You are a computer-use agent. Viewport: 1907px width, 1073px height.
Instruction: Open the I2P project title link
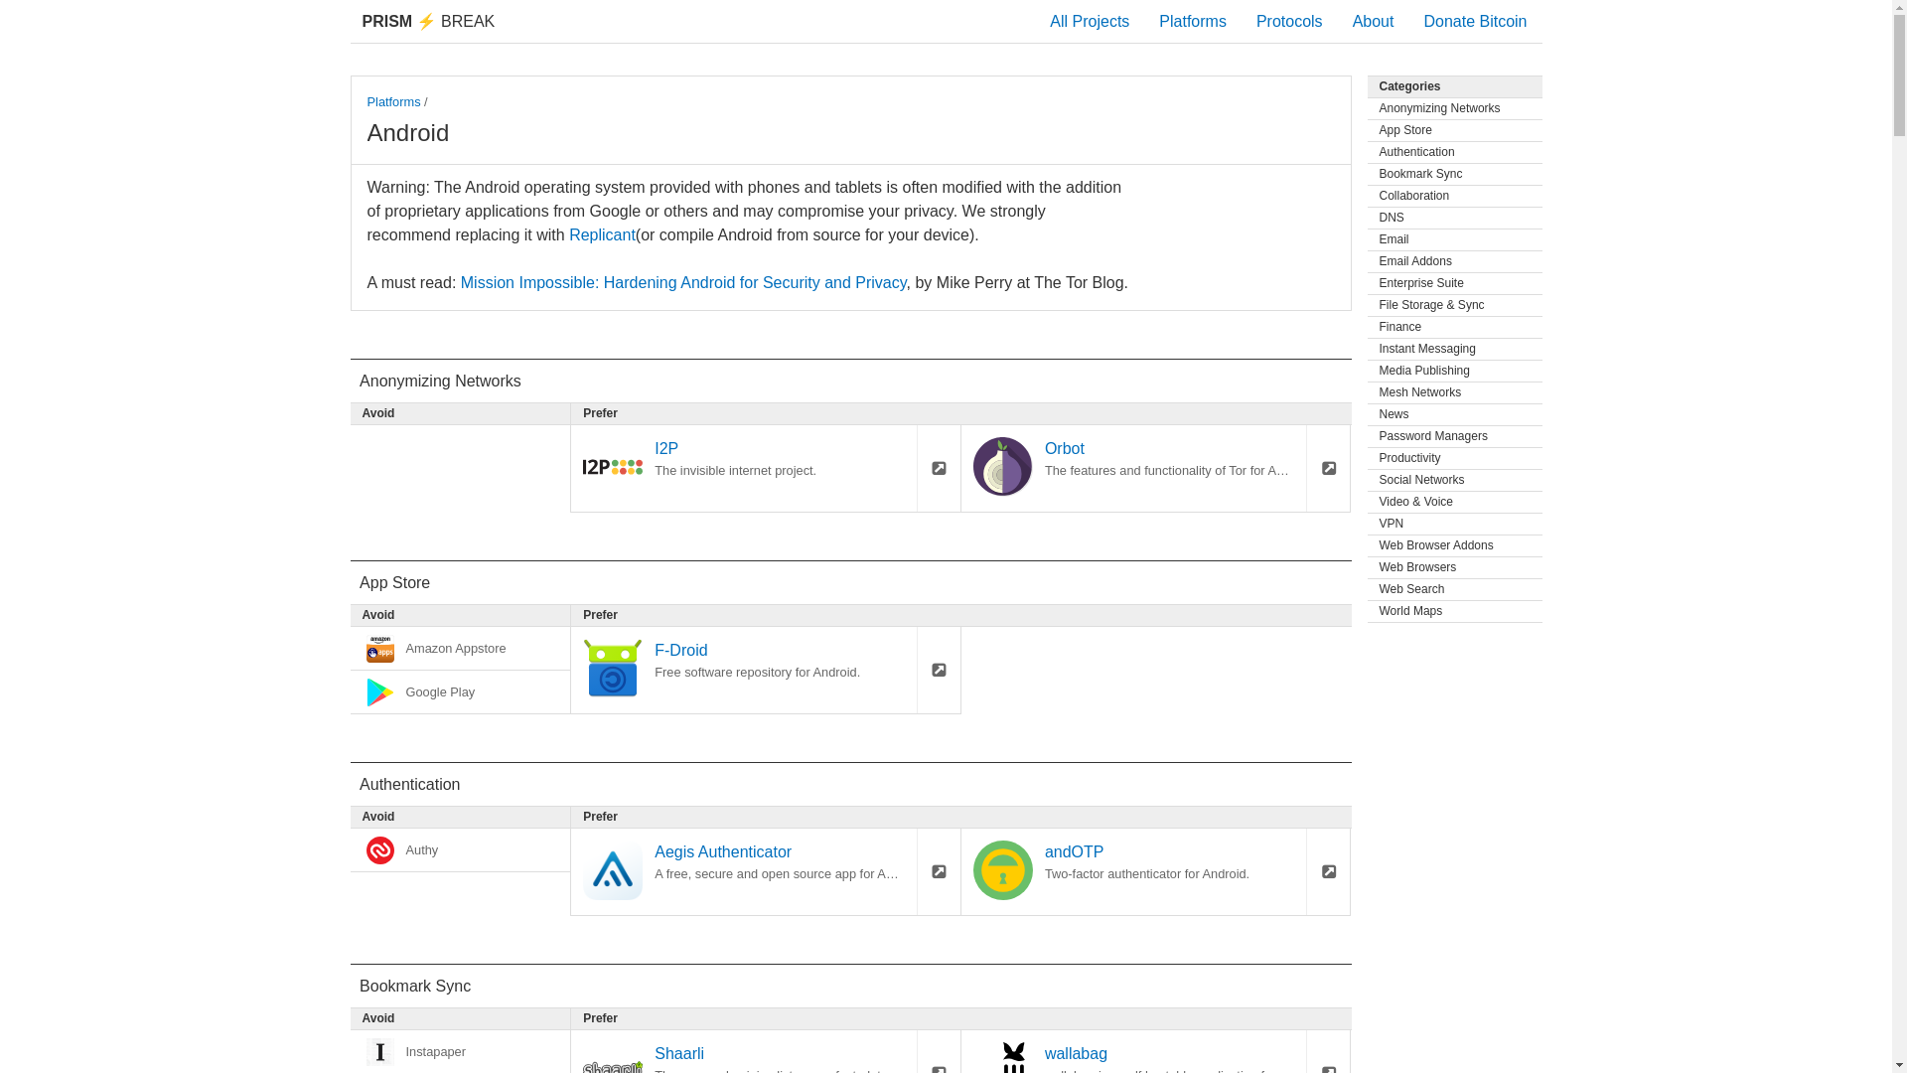[x=666, y=448]
